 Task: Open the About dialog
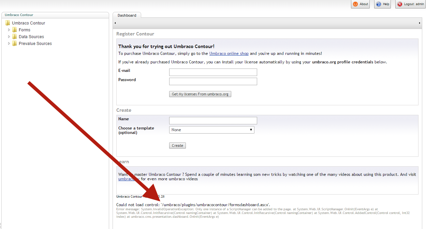[x=360, y=4]
